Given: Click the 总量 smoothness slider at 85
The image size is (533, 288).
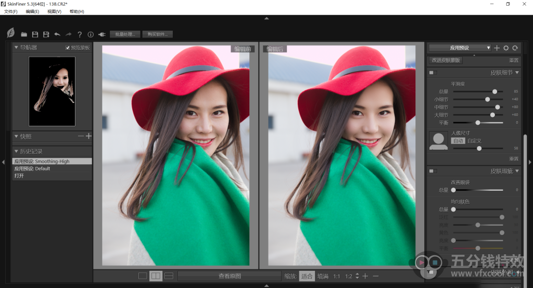Looking at the screenshot, I should click(x=494, y=91).
